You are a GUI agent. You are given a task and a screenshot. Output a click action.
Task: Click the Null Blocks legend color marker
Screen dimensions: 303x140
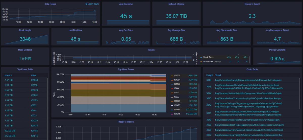click(x=201, y=61)
